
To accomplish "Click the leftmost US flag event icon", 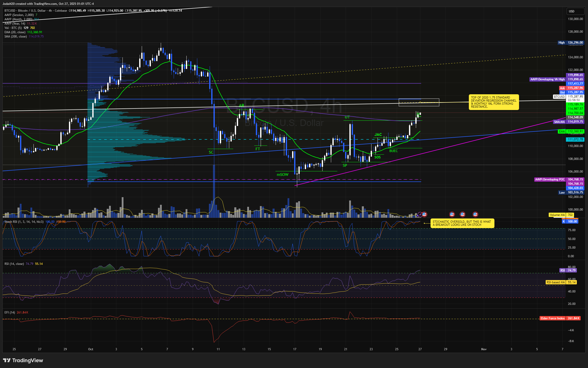I will point(424,214).
